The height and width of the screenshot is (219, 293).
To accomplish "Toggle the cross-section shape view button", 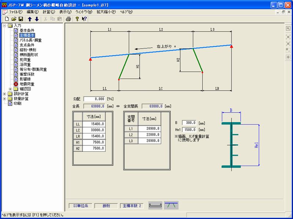I will [x=155, y=205].
